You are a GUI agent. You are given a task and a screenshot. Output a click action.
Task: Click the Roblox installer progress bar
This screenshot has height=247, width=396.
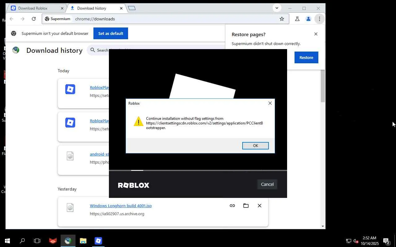tap(198, 170)
